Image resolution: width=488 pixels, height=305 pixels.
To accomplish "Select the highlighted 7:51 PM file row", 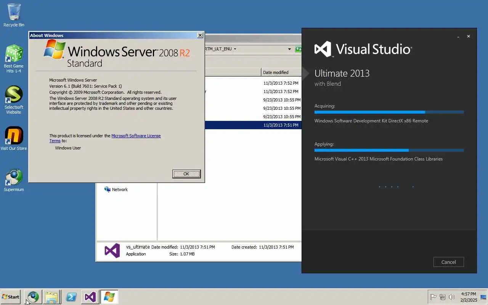I will [253, 125].
